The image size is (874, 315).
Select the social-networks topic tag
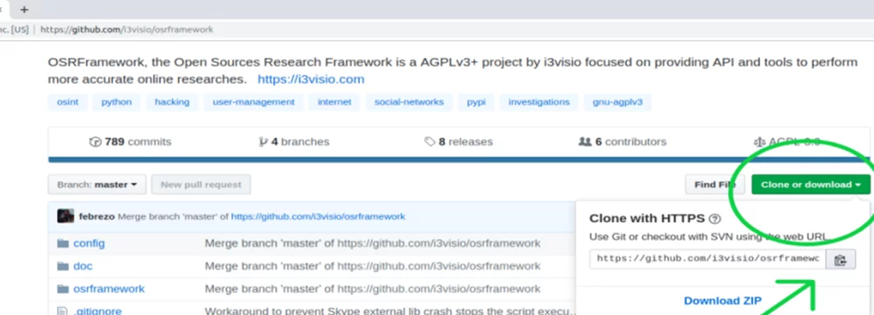pos(409,102)
